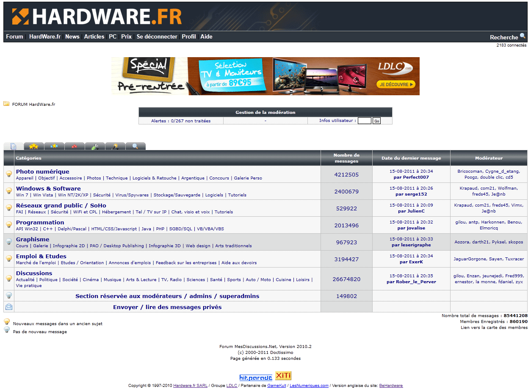Click bulb icon beside Discussions

point(9,279)
